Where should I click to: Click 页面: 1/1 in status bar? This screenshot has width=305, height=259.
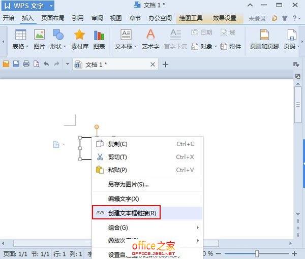point(15,254)
